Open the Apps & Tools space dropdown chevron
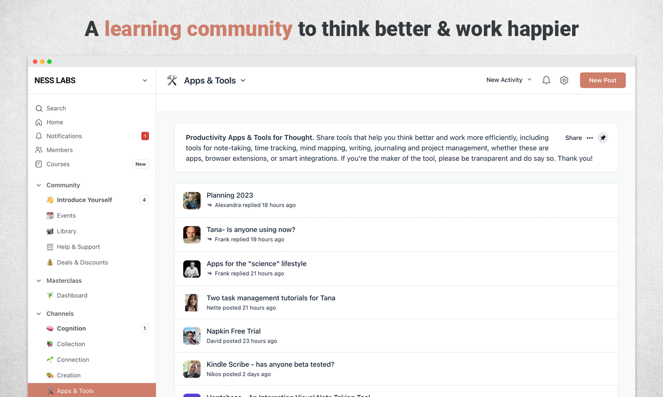This screenshot has width=663, height=397. point(243,80)
